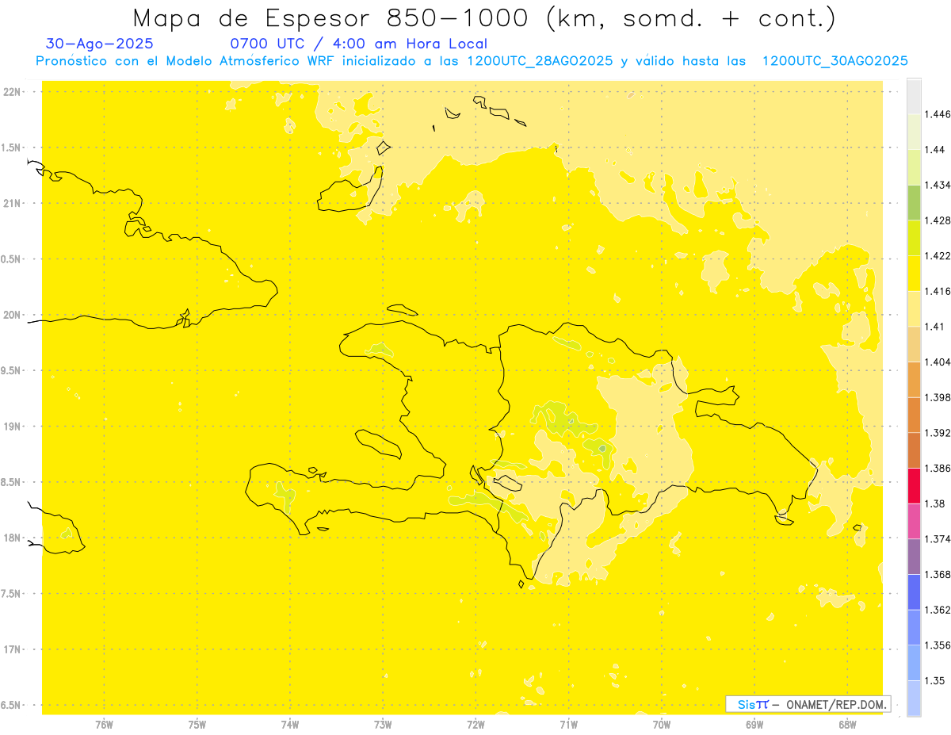Click the lime color bar segment between 1.422 and 1.428
The height and width of the screenshot is (735, 951).
(x=914, y=238)
